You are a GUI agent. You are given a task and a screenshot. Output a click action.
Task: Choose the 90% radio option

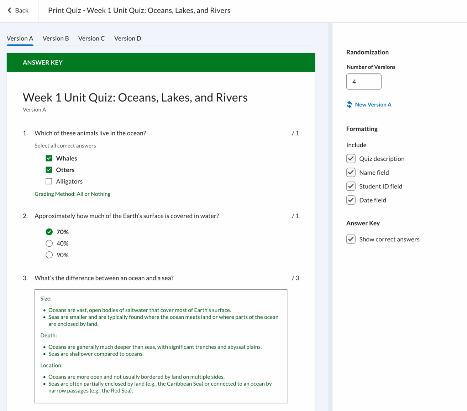pyautogui.click(x=49, y=255)
